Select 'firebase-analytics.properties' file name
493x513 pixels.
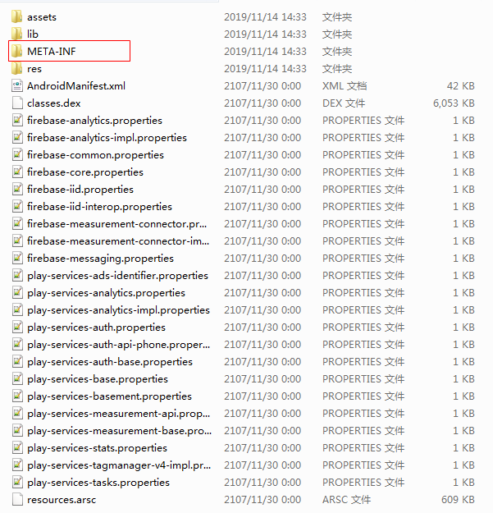click(x=94, y=121)
